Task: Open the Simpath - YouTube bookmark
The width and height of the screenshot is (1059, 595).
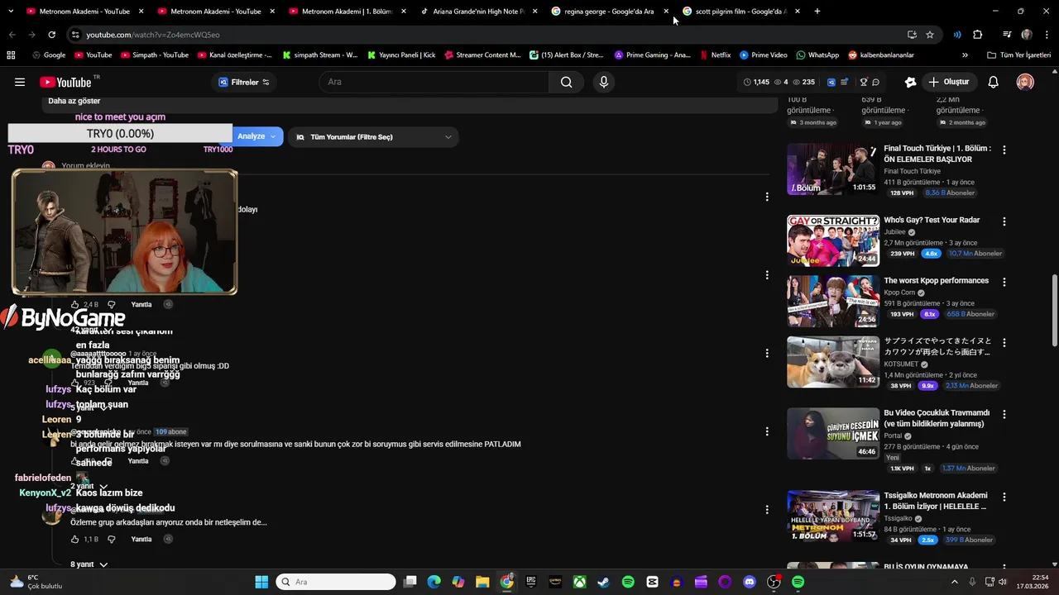Action: pyautogui.click(x=154, y=55)
